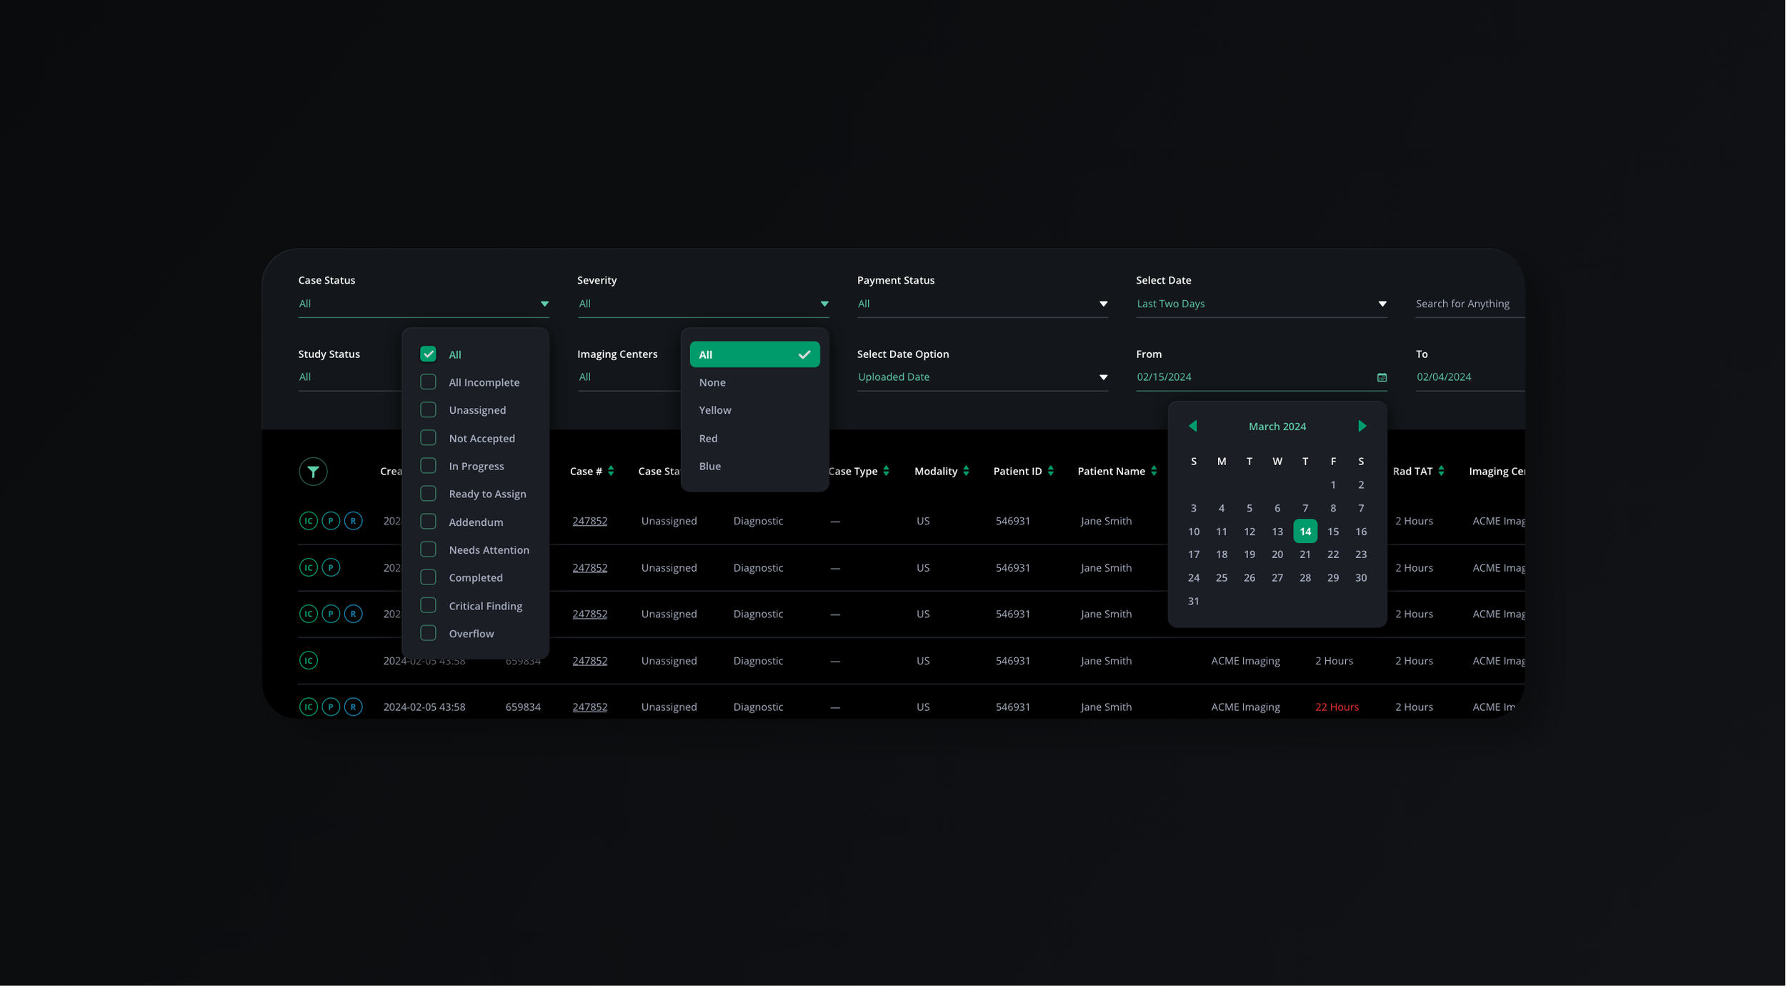Uncheck the All case status checkbox
The width and height of the screenshot is (1786, 986).
tap(428, 354)
